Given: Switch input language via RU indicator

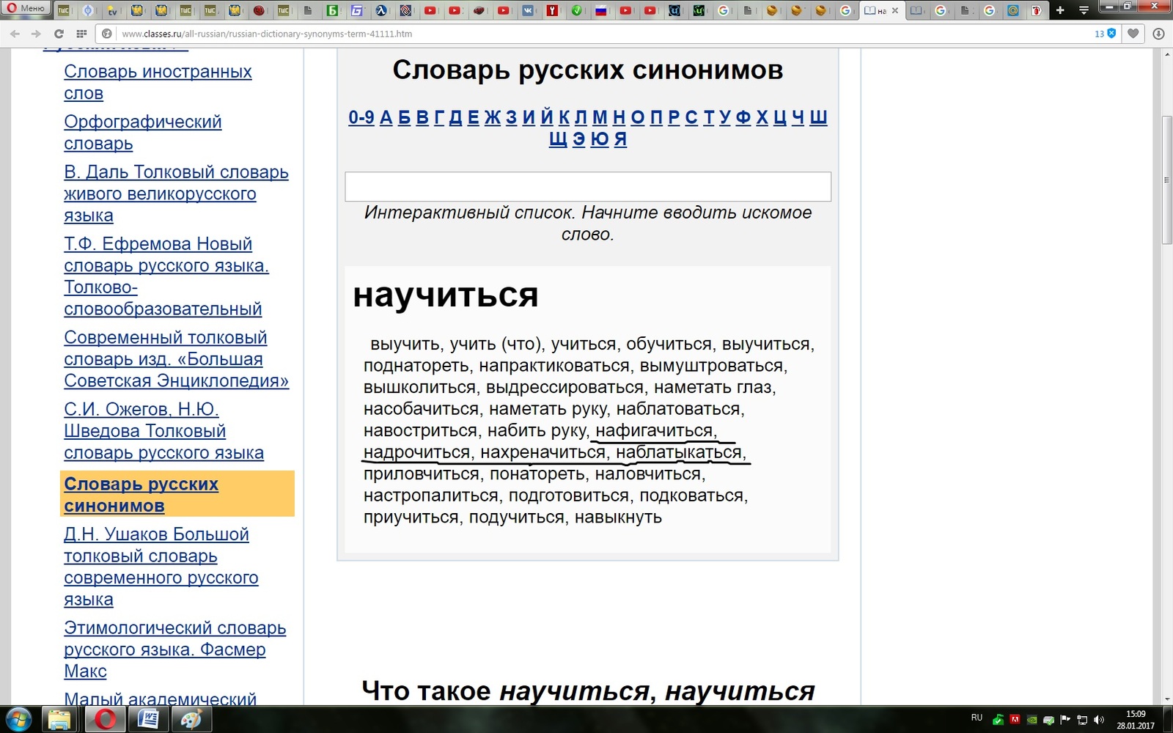Looking at the screenshot, I should click(977, 718).
